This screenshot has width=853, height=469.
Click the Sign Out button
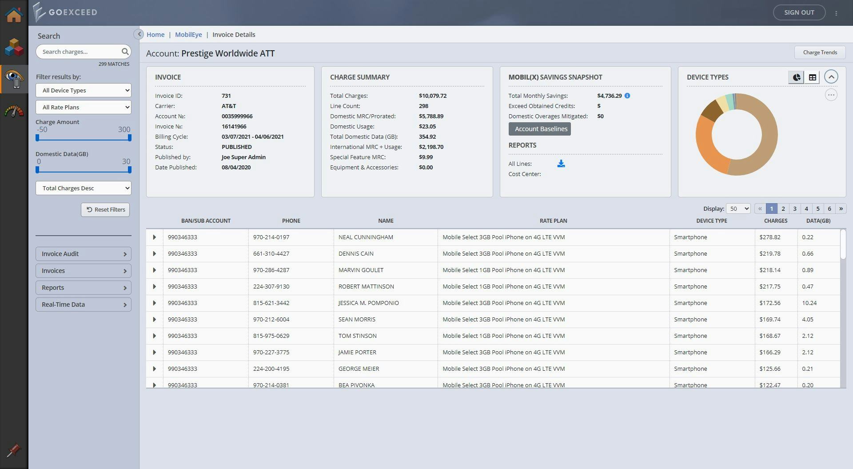pyautogui.click(x=799, y=12)
